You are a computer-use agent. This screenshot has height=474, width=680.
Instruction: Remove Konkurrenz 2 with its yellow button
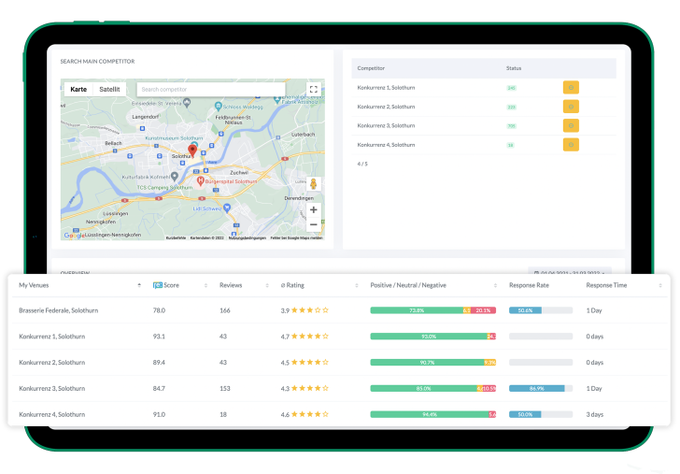[571, 107]
